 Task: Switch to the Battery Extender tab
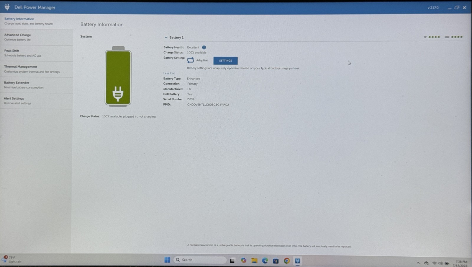[x=36, y=85]
